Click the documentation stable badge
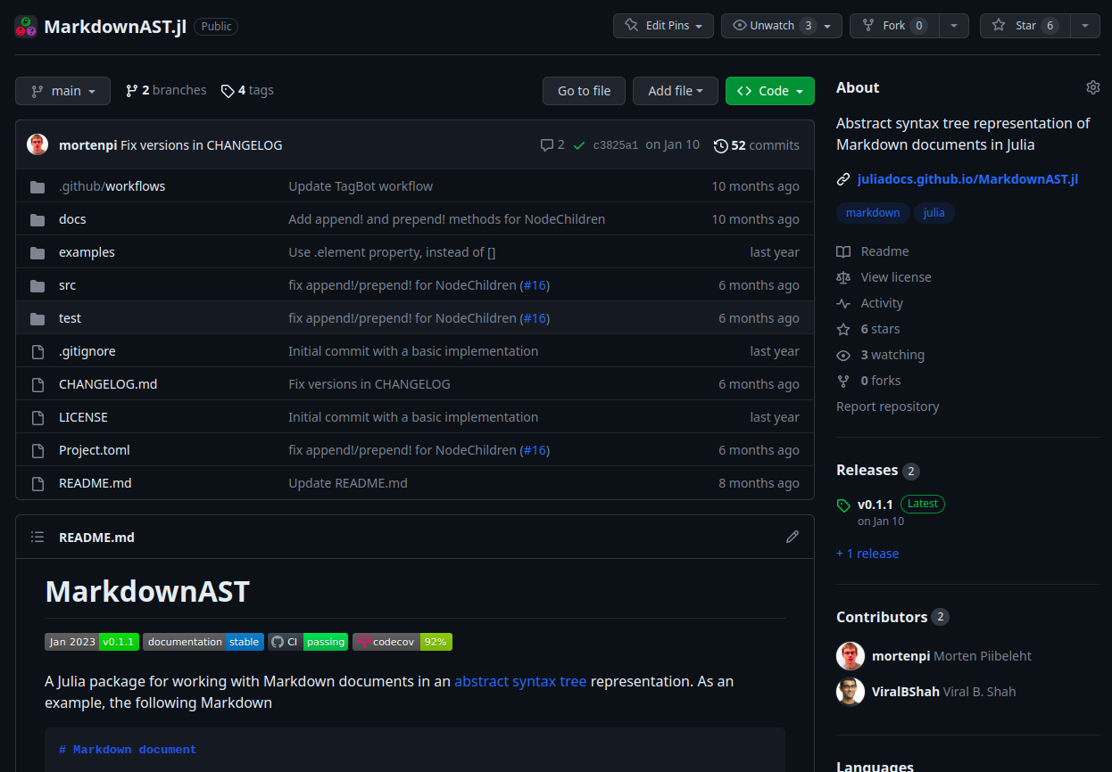The height and width of the screenshot is (772, 1112). point(203,642)
